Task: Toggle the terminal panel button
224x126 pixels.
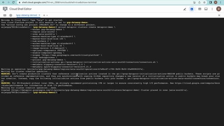Action: [192, 9]
